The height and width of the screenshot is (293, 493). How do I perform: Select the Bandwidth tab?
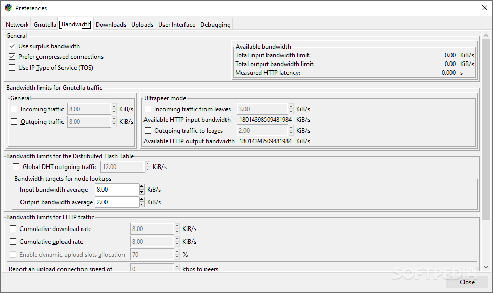point(76,24)
